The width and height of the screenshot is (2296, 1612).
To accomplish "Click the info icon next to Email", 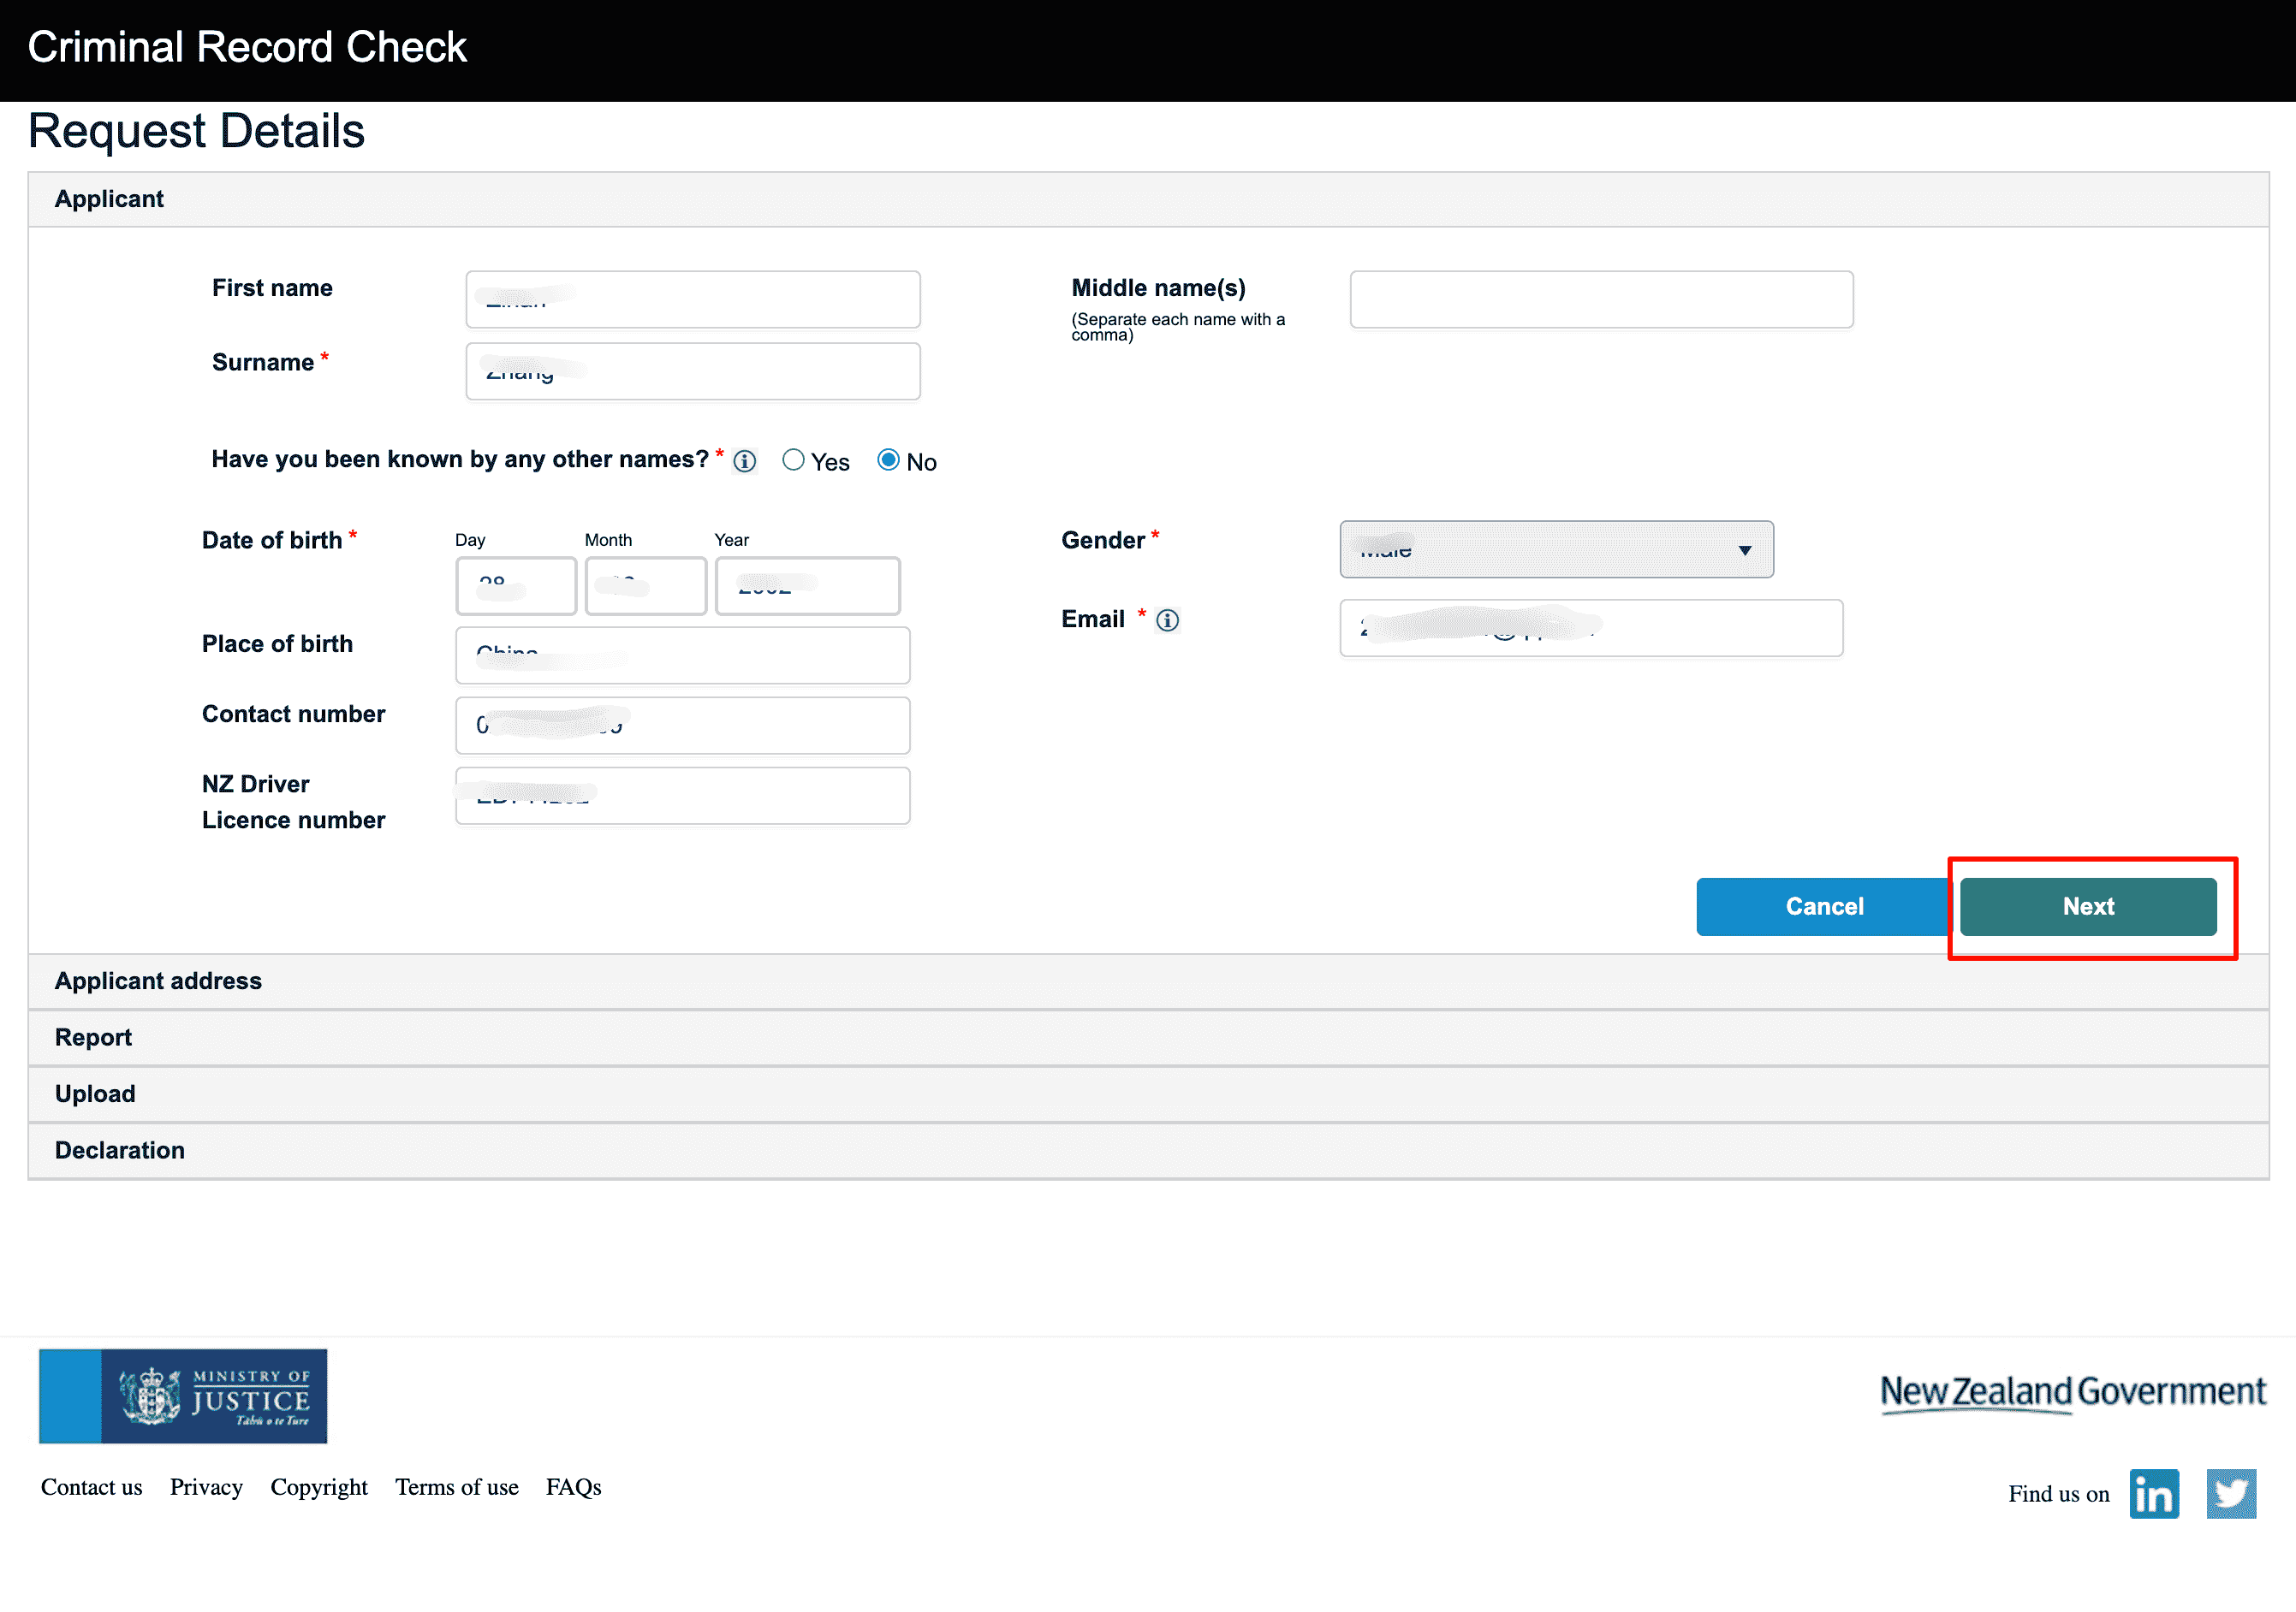I will [x=1167, y=619].
